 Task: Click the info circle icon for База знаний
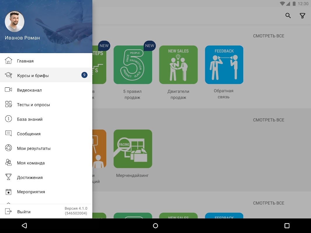(8, 119)
